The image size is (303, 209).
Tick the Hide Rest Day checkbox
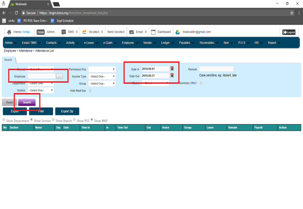(x=90, y=90)
